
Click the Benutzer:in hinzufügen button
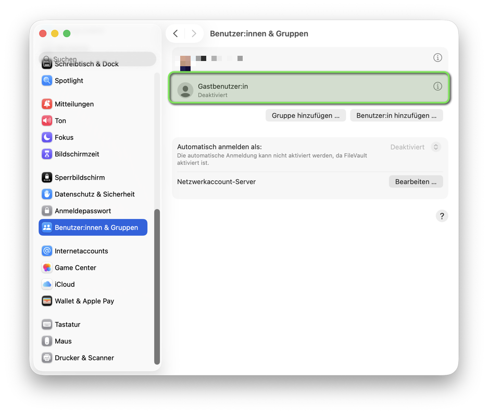coord(396,116)
